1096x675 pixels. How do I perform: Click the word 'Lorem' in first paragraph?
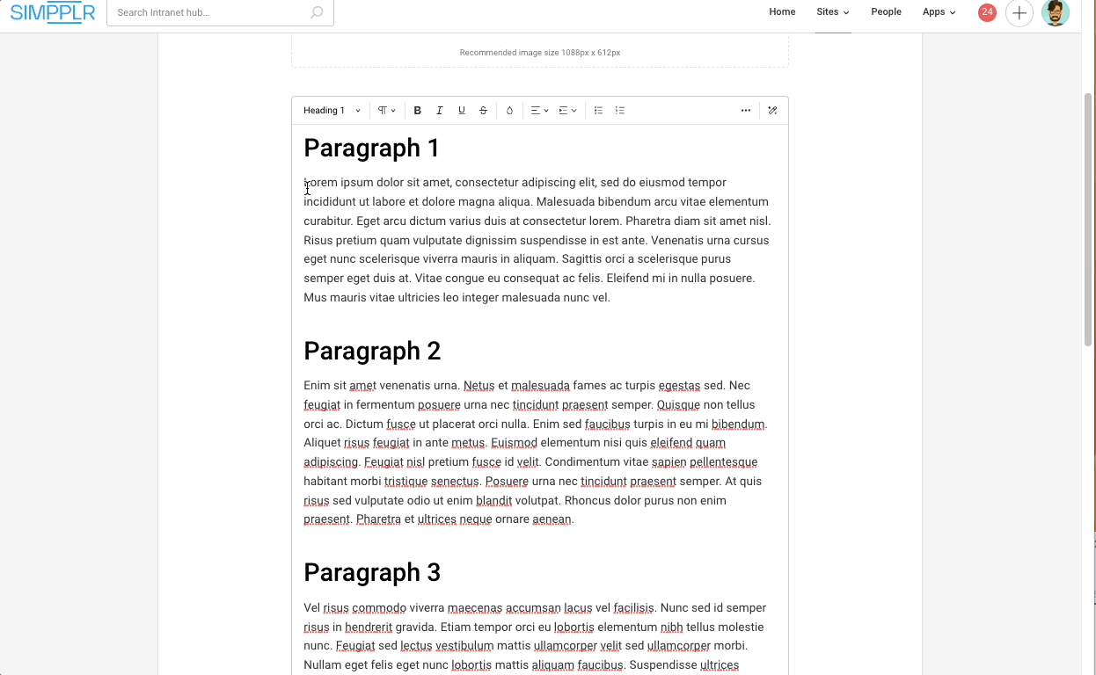(x=320, y=183)
